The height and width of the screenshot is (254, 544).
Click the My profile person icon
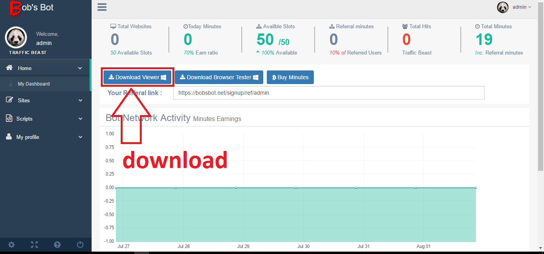click(x=9, y=137)
